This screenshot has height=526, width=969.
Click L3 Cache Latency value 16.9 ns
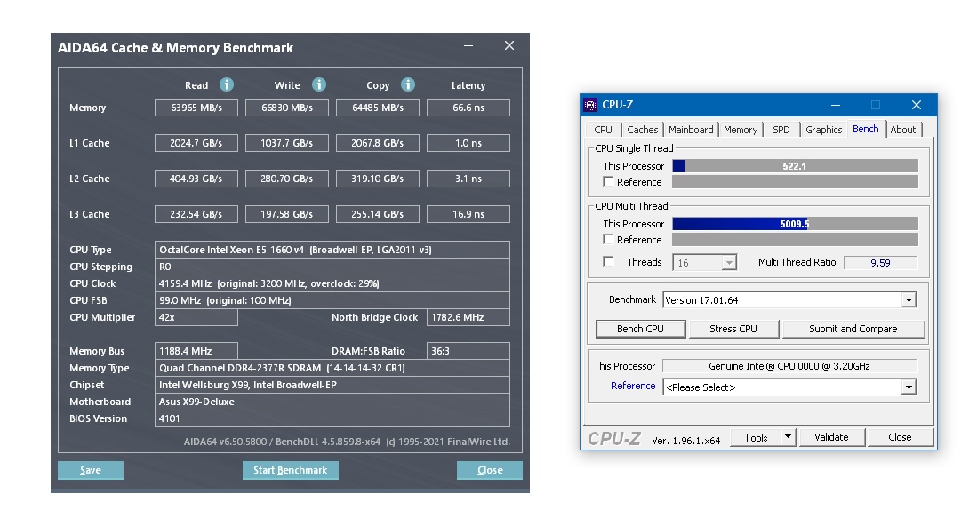coord(468,214)
